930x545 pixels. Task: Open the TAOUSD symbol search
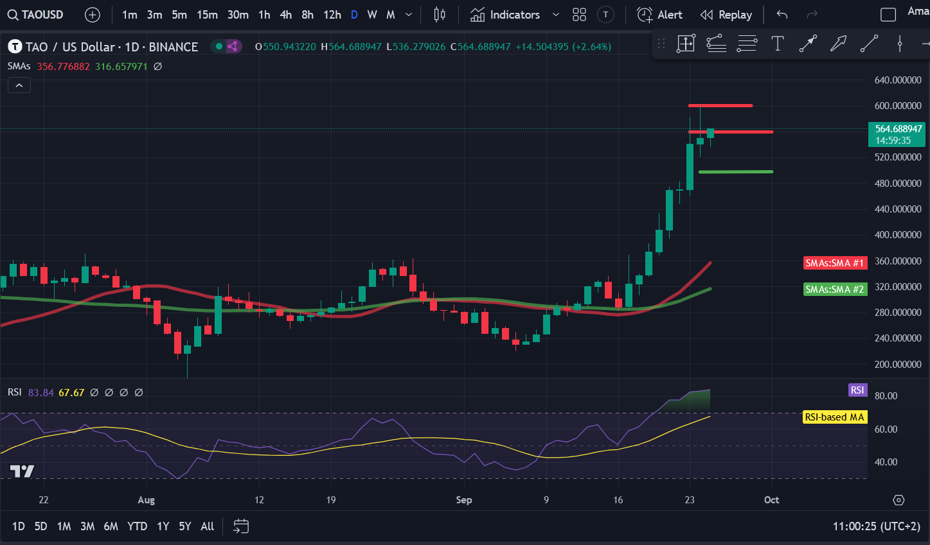(x=35, y=15)
